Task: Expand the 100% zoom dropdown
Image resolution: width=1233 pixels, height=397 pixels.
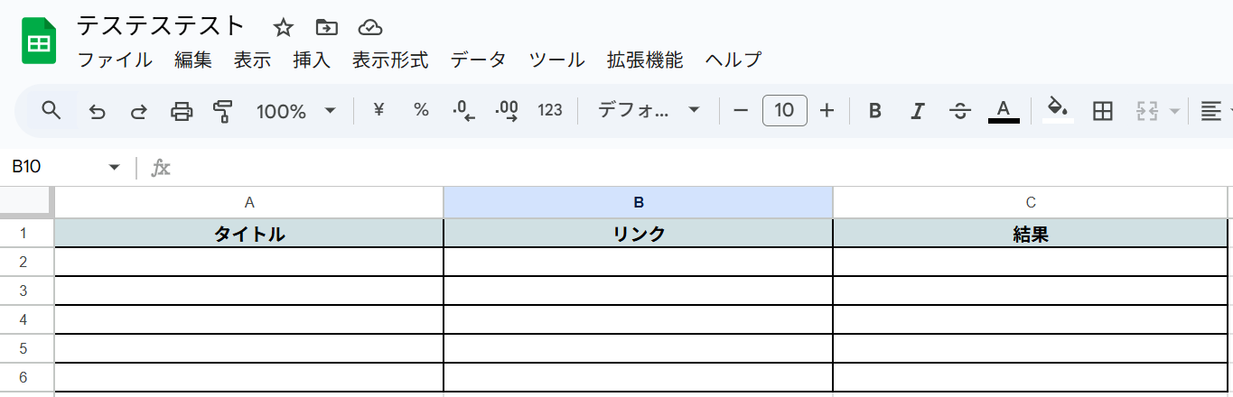Action: 295,111
